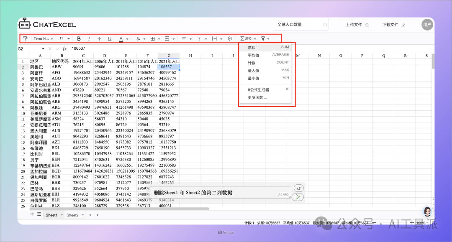The width and height of the screenshot is (452, 242).
Task: Underline the selected cell text
Action: click(110, 38)
